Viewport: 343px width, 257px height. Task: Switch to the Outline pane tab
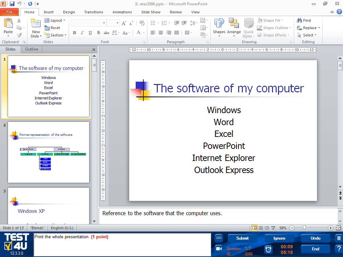click(32, 49)
